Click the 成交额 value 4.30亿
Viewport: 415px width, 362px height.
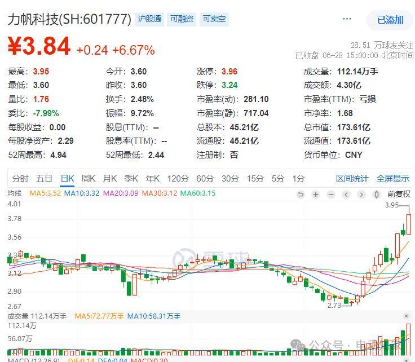click(x=349, y=85)
